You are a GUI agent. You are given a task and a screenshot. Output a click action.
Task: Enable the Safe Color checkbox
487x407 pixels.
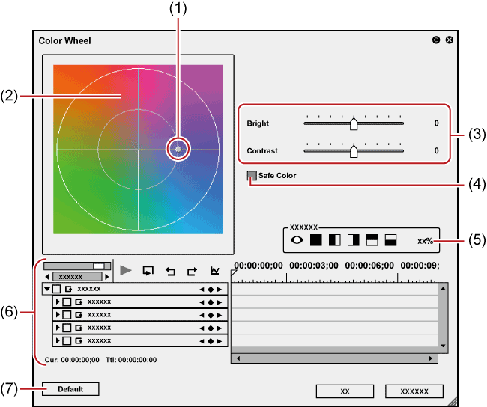coord(252,176)
